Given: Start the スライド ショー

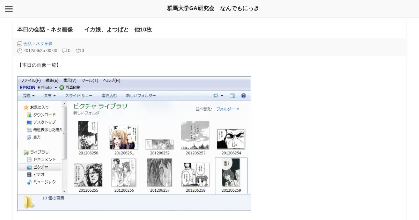Looking at the screenshot, I should (x=79, y=96).
